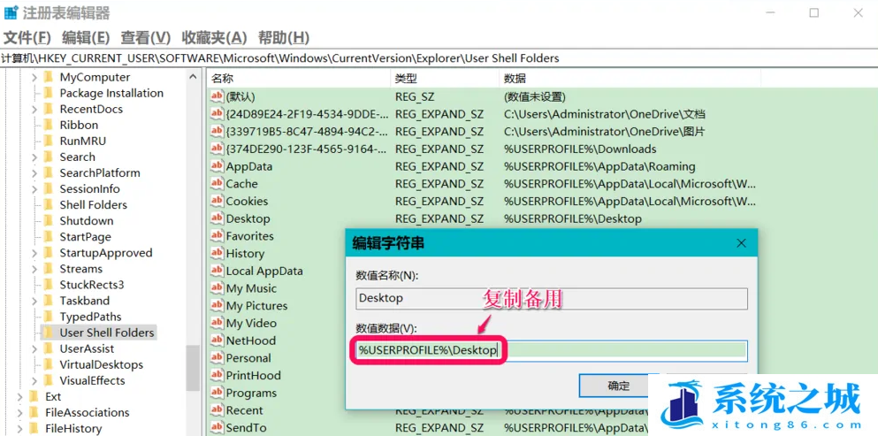
Task: Select the StartPage tree item
Action: [x=85, y=237]
